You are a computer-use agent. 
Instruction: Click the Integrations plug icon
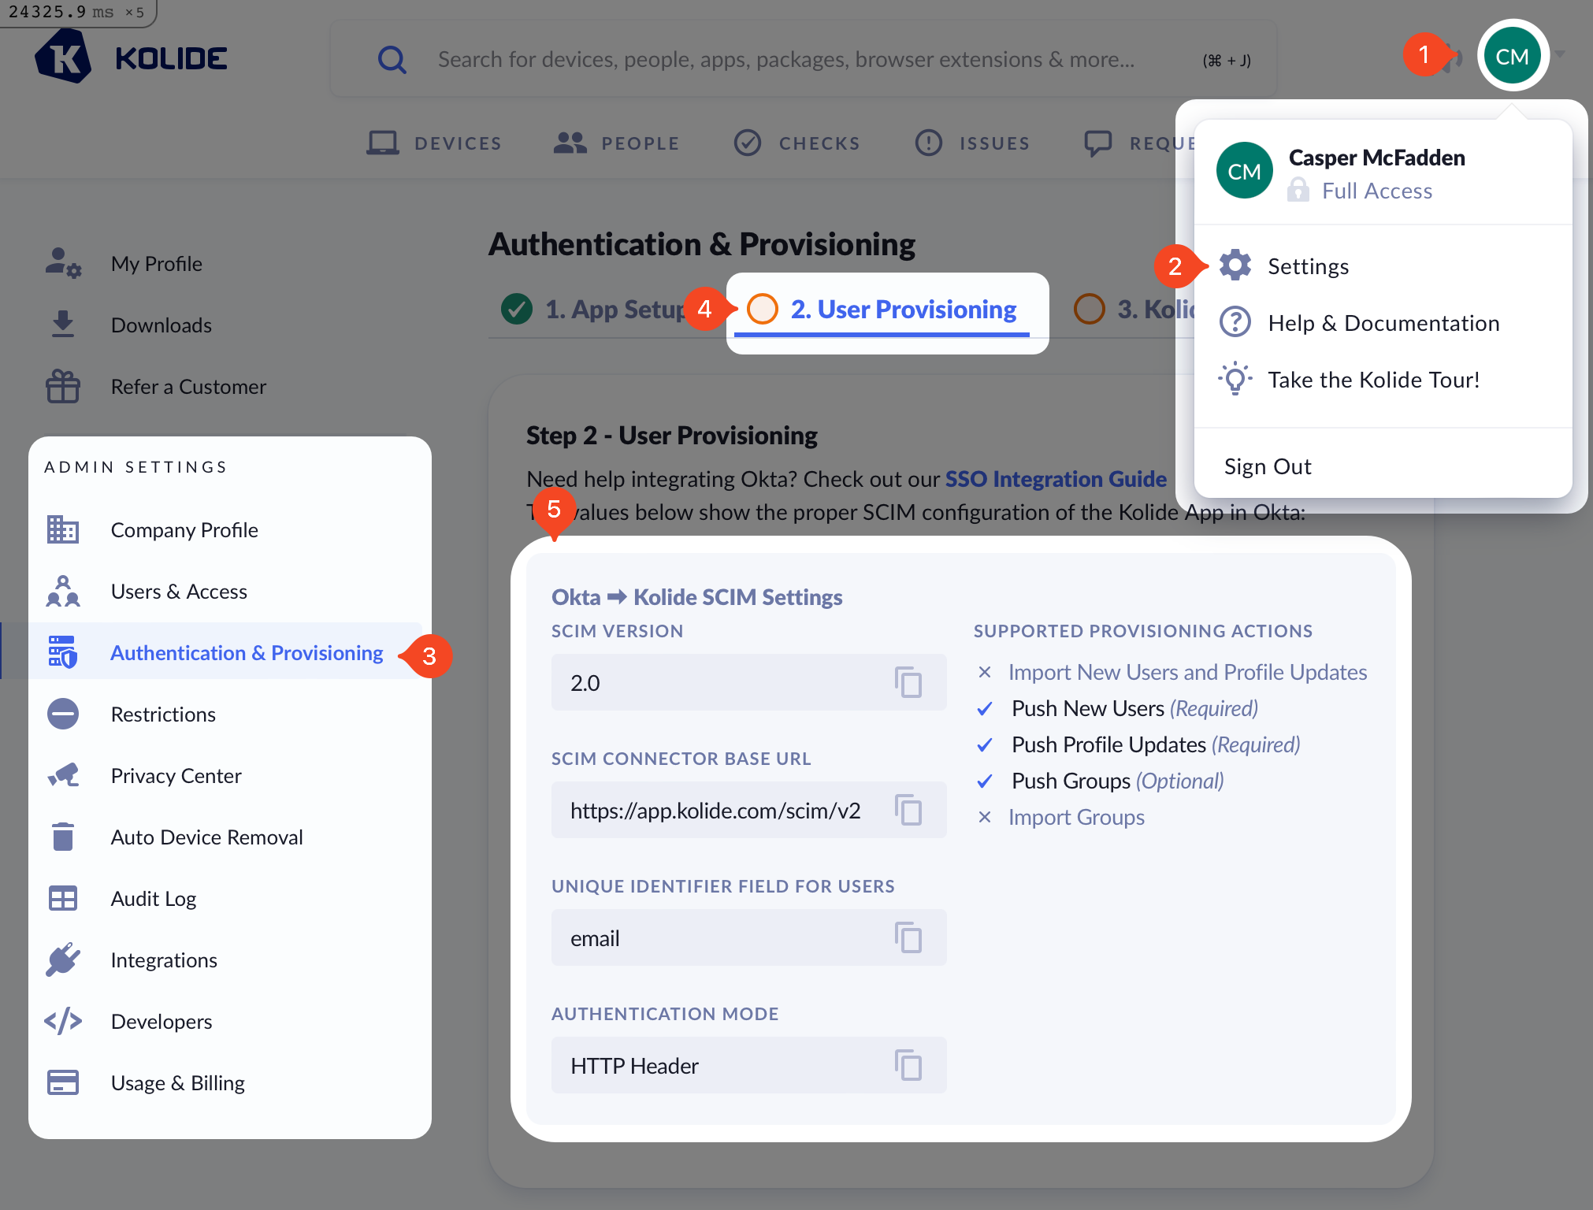coord(62,959)
